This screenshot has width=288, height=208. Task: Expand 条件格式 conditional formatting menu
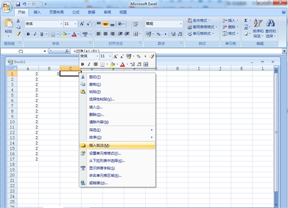point(199,21)
